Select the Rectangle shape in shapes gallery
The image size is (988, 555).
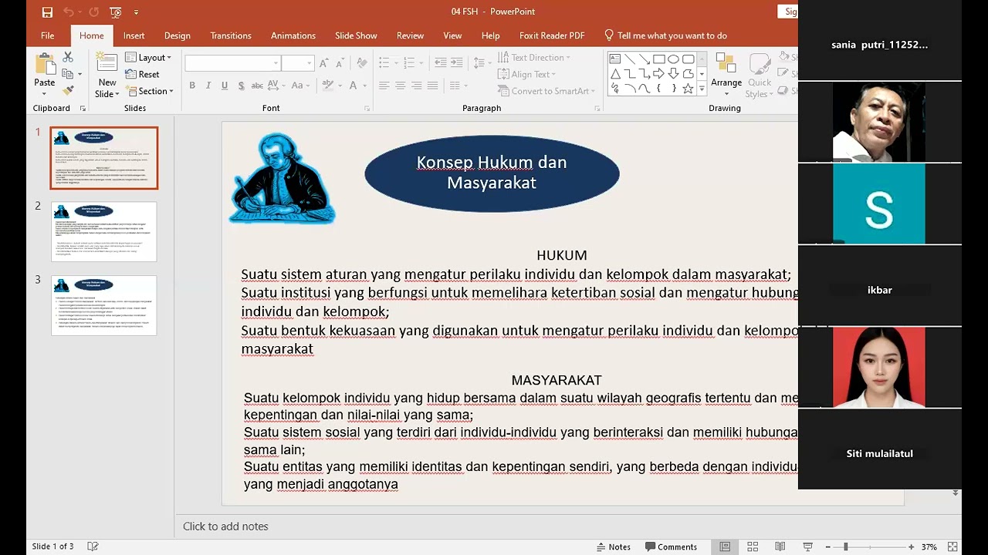(658, 59)
